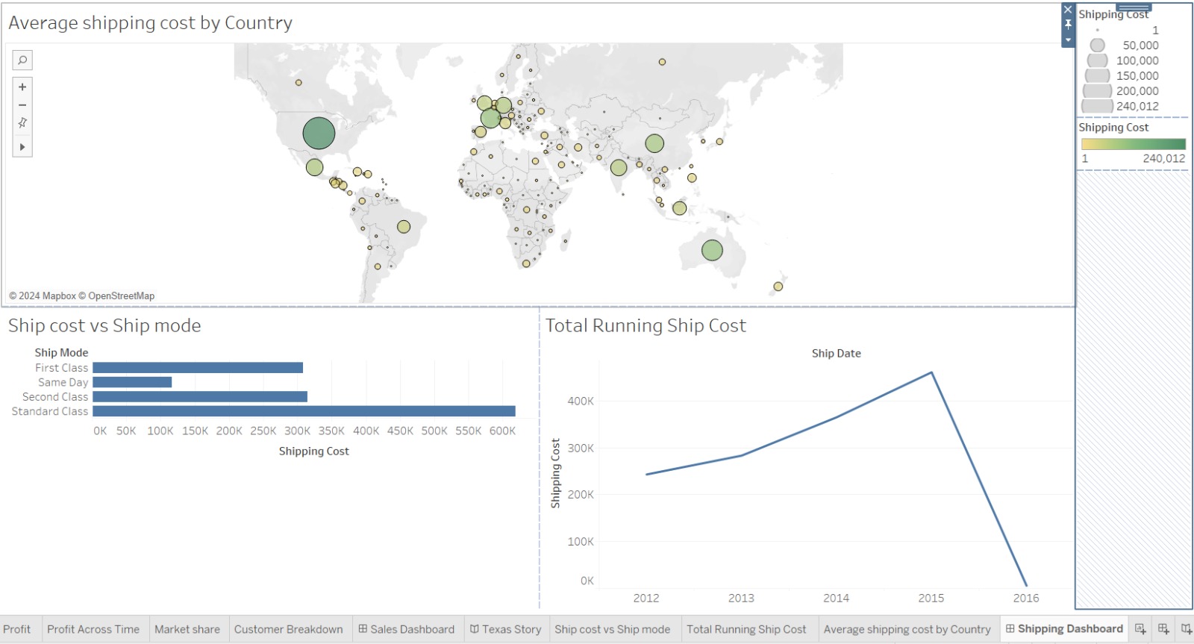Select the Same Day bar
This screenshot has width=1194, height=644.
tap(132, 382)
